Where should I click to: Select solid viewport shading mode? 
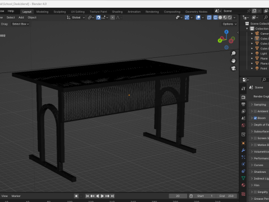(220, 17)
